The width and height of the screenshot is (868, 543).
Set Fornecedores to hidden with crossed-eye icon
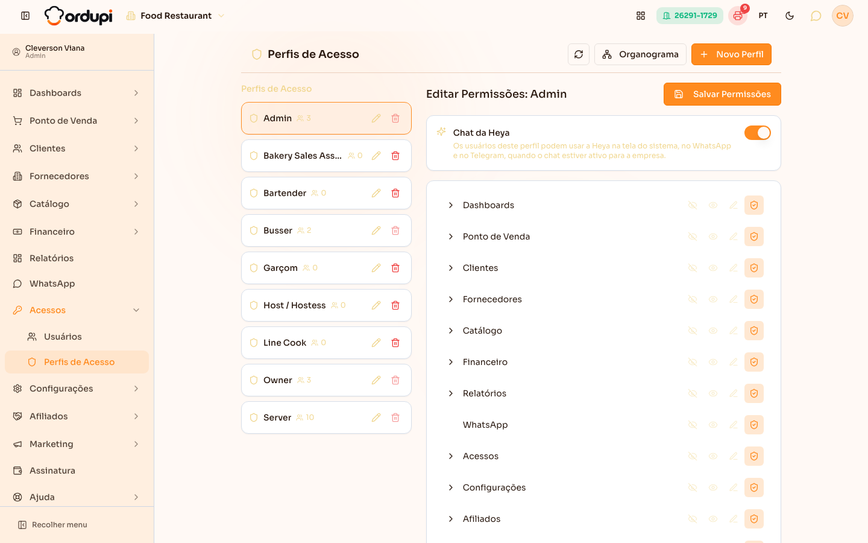(693, 299)
